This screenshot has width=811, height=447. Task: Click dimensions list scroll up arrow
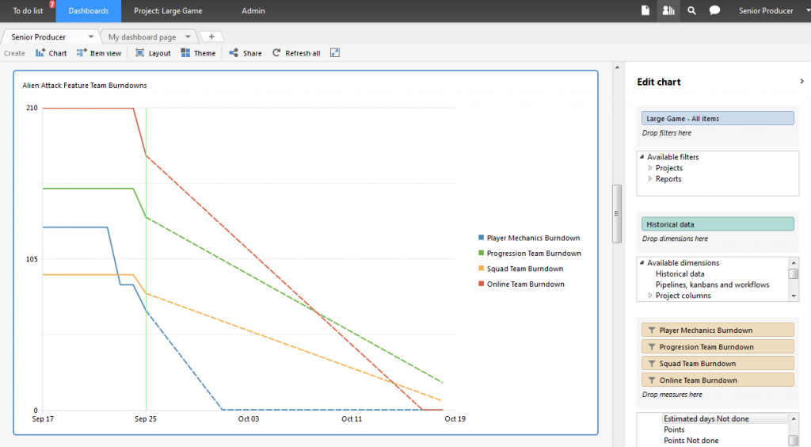[x=794, y=262]
